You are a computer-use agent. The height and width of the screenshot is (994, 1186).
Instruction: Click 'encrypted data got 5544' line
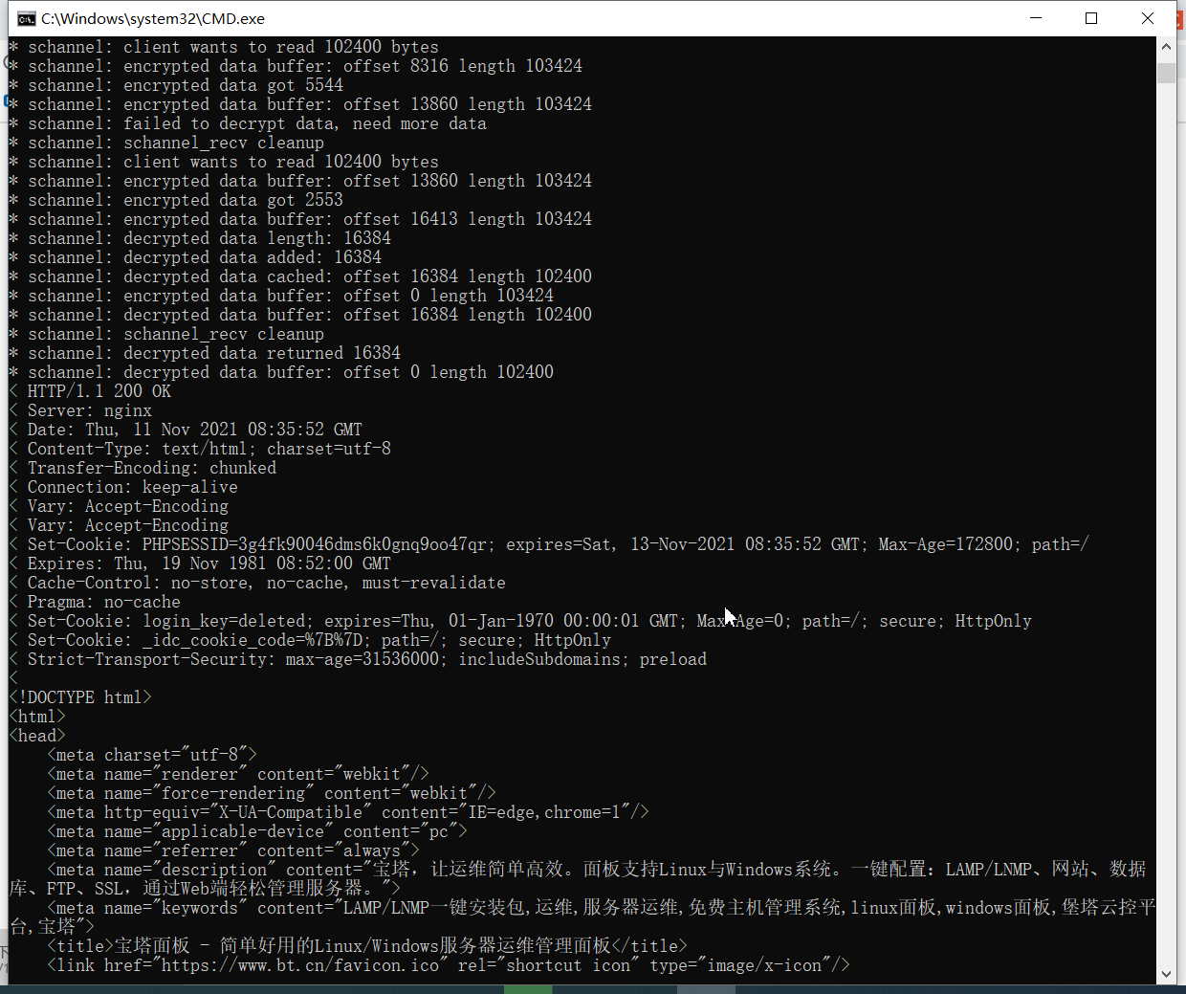click(x=176, y=85)
